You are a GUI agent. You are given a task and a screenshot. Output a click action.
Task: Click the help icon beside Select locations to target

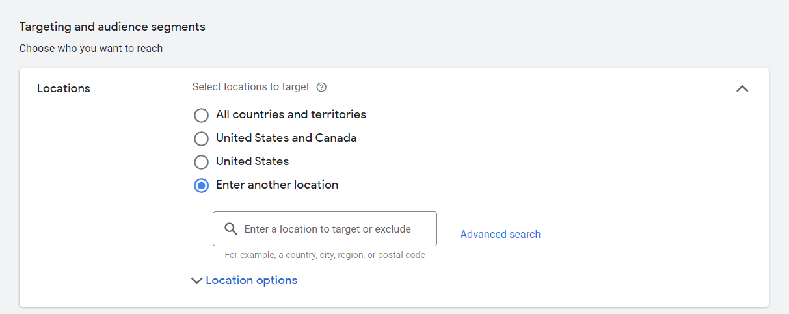pyautogui.click(x=321, y=87)
